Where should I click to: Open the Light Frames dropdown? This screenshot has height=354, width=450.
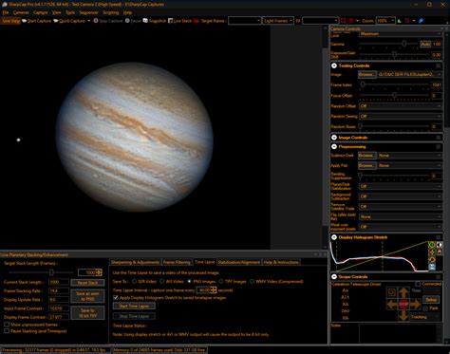[x=278, y=21]
